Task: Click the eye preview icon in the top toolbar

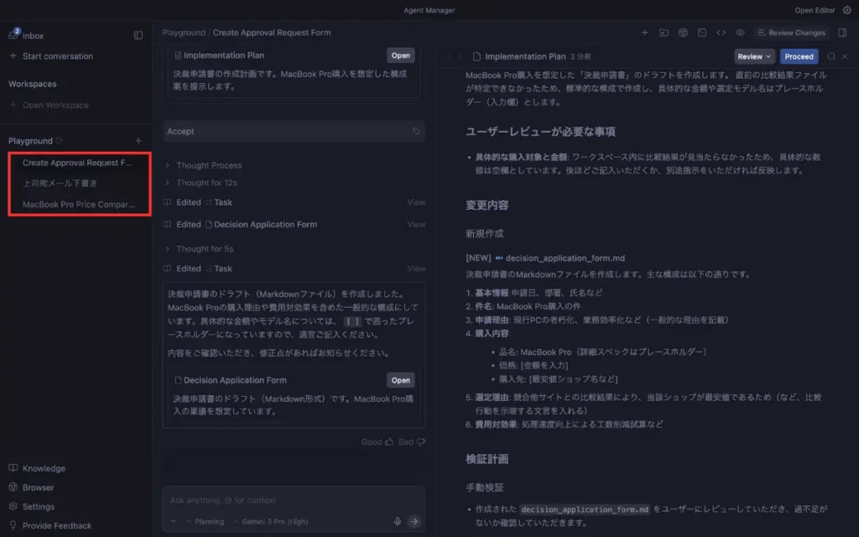Action: pyautogui.click(x=739, y=31)
